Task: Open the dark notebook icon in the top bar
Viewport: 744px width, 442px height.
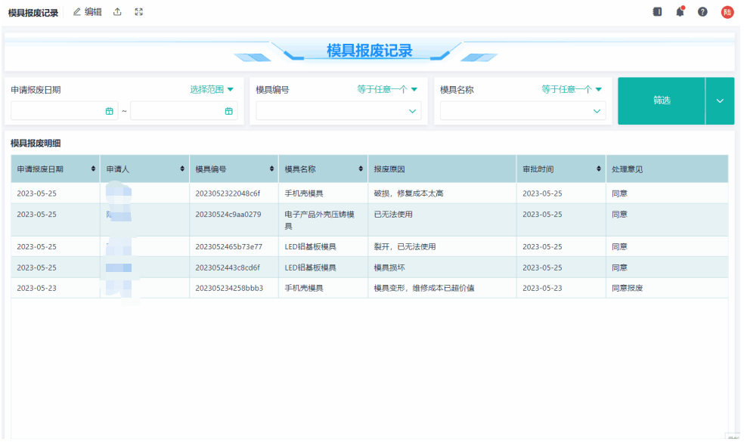Action: tap(657, 12)
